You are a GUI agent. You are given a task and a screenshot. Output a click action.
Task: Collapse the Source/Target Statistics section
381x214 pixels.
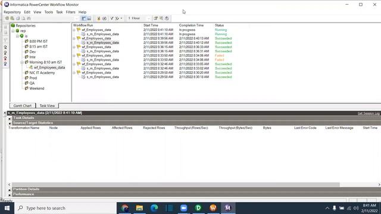pyautogui.click(x=10, y=123)
